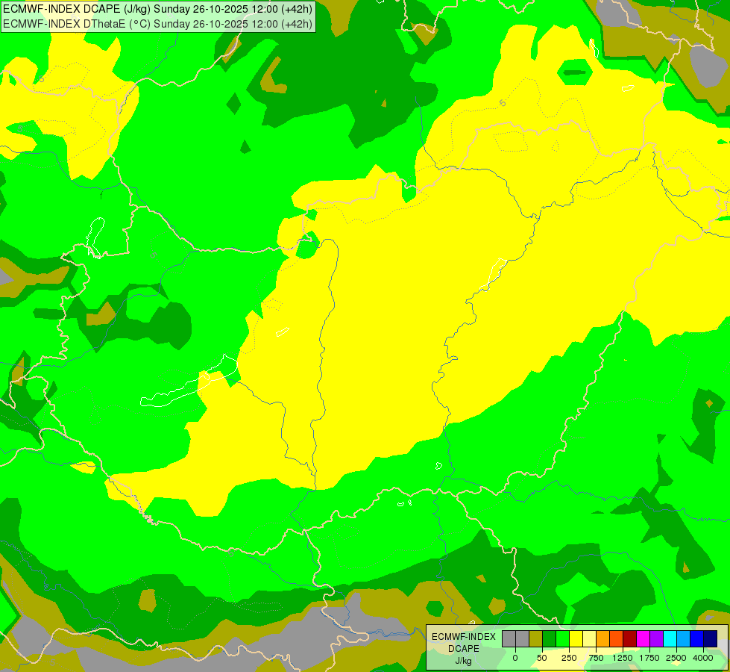Viewport: 730px width, 672px height.
Task: Choose the red-orange legend swatch
Action: coord(617,638)
